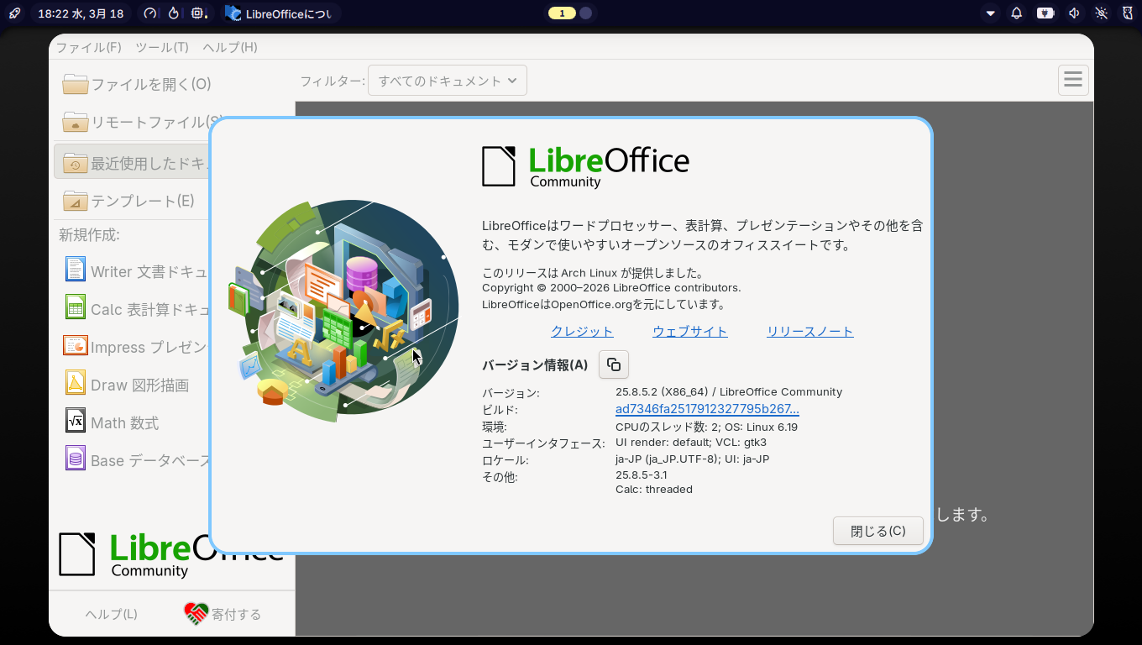Visit the ウェブサイト link

690,332
